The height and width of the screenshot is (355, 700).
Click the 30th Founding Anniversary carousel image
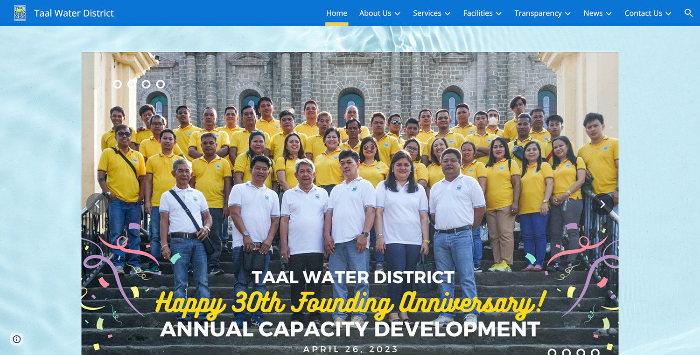point(350,204)
